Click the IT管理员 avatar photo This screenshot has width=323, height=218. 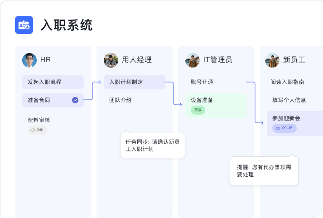tap(193, 60)
